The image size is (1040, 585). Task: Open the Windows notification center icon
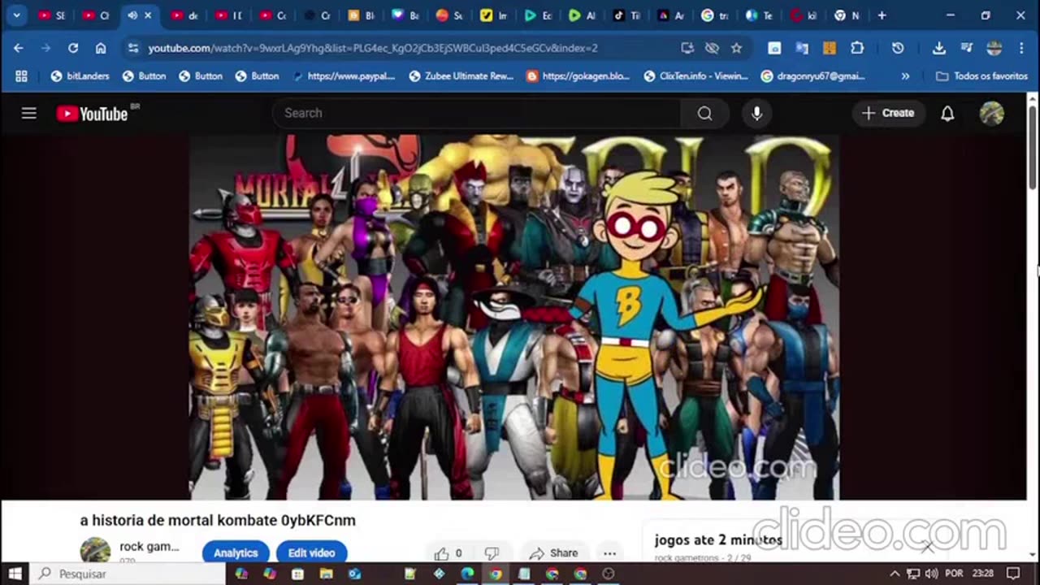1012,574
